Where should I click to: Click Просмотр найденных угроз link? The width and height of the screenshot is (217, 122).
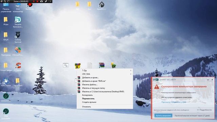tap(174, 102)
